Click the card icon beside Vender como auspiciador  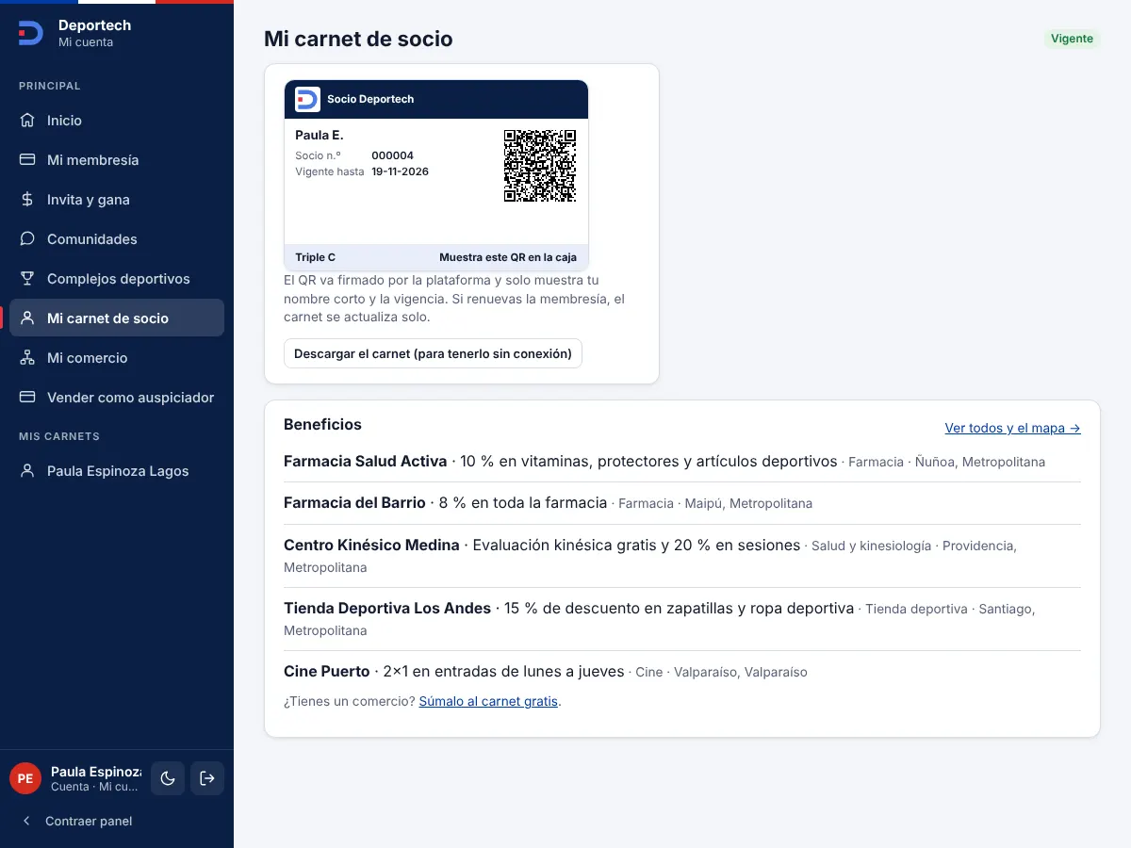point(27,398)
